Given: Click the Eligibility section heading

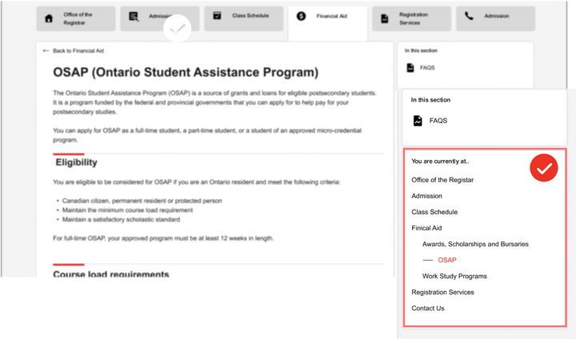Looking at the screenshot, I should point(77,162).
